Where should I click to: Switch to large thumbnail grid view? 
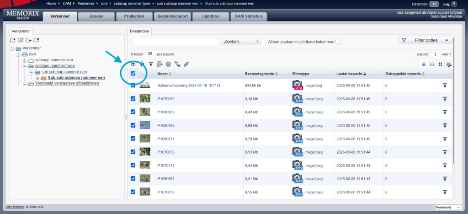click(440, 64)
